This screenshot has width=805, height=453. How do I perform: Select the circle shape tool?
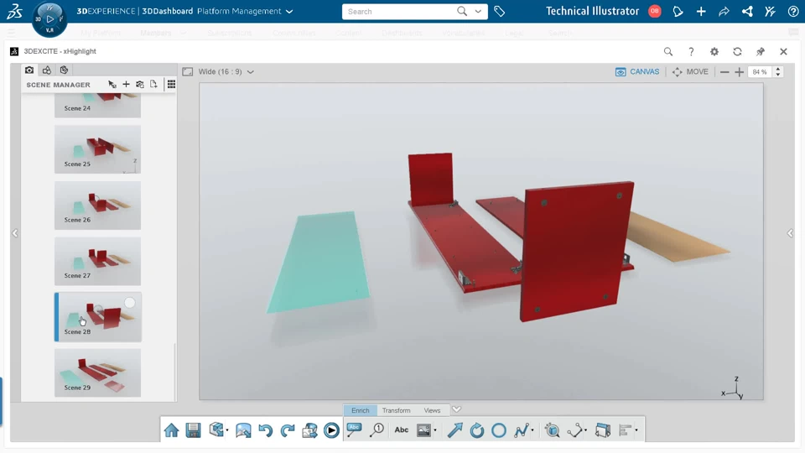(499, 430)
